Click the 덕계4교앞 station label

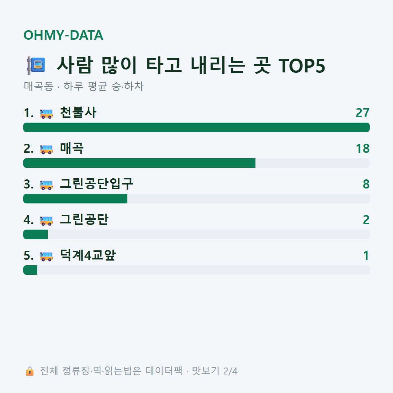click(x=88, y=255)
